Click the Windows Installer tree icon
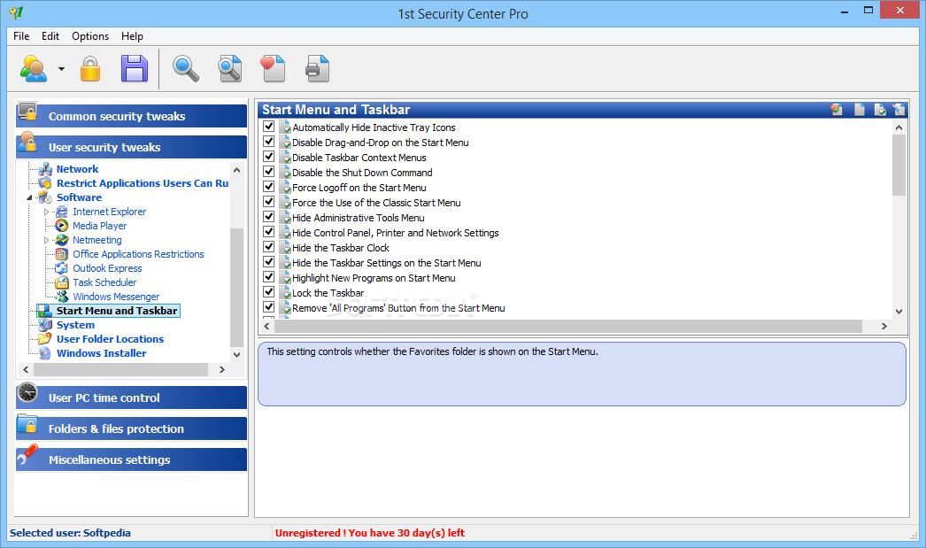926x548 pixels. coord(45,353)
